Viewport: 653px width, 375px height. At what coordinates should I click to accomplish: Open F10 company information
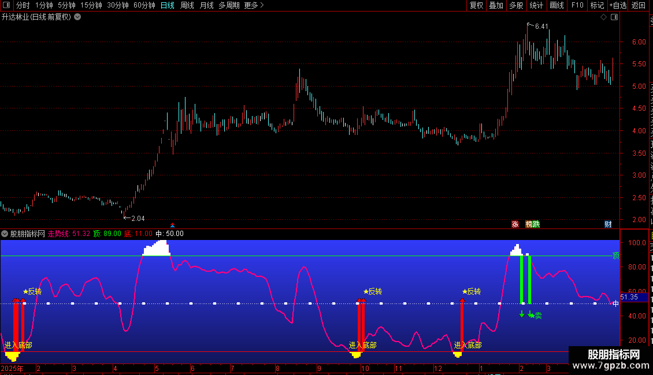[577, 5]
